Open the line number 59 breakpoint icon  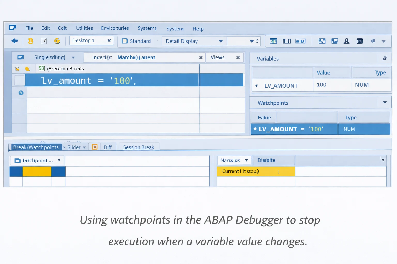[41, 69]
